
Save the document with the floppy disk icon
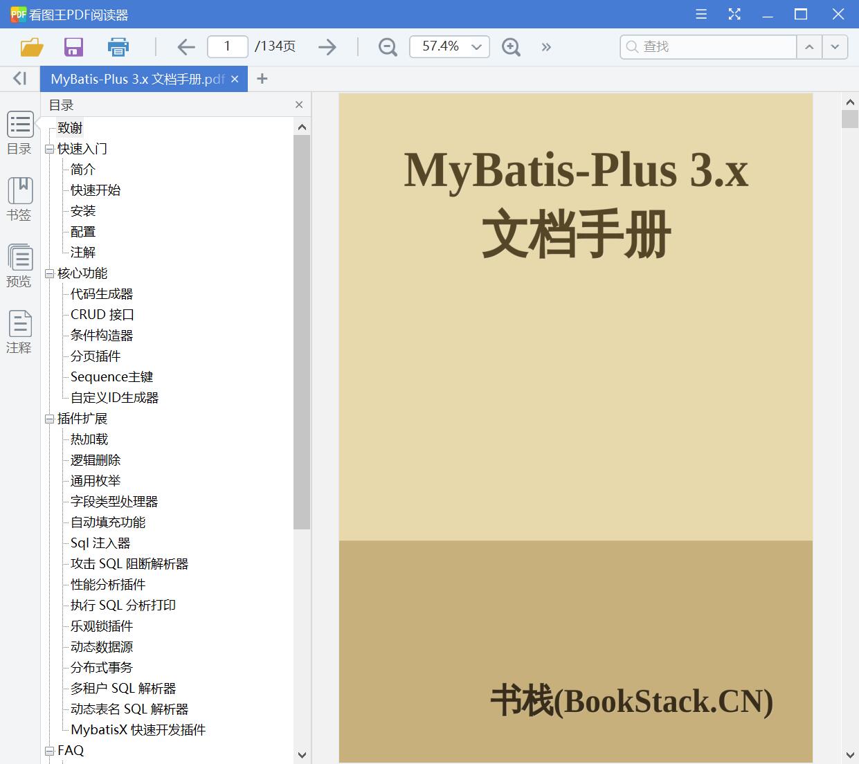point(73,47)
